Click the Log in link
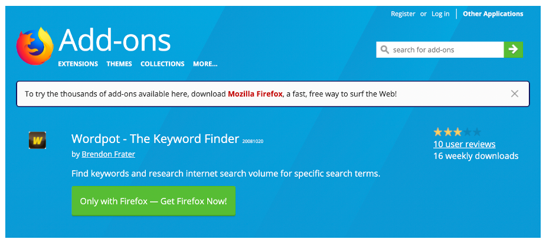The width and height of the screenshot is (546, 239). point(440,14)
